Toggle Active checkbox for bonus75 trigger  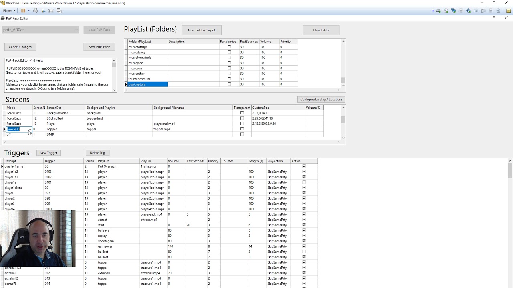pos(304,284)
